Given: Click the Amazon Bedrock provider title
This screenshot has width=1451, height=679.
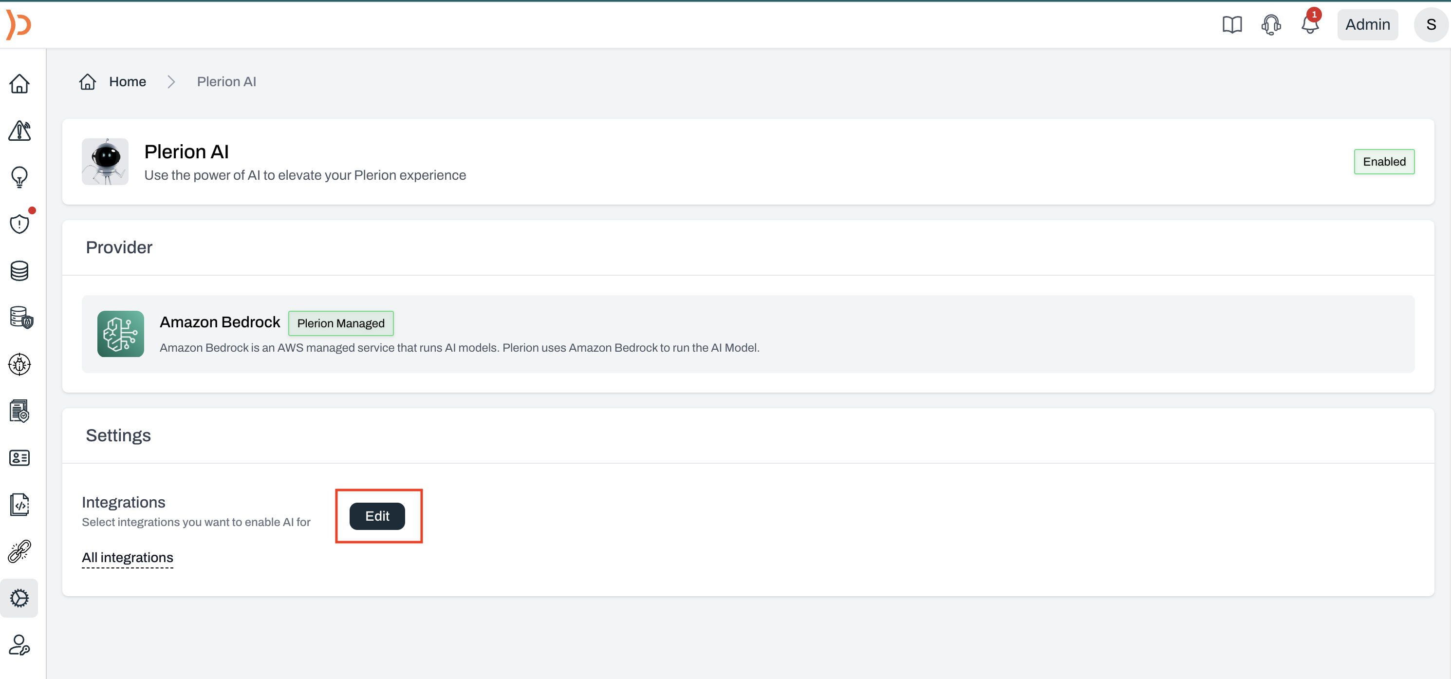Looking at the screenshot, I should click(220, 322).
